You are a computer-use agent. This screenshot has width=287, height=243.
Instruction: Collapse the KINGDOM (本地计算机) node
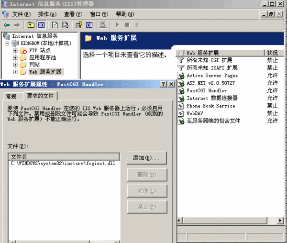point(7,43)
